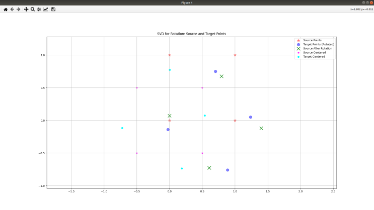Click the x-axis tick label 2.0
The height and width of the screenshot is (210, 374).
tap(301, 191)
